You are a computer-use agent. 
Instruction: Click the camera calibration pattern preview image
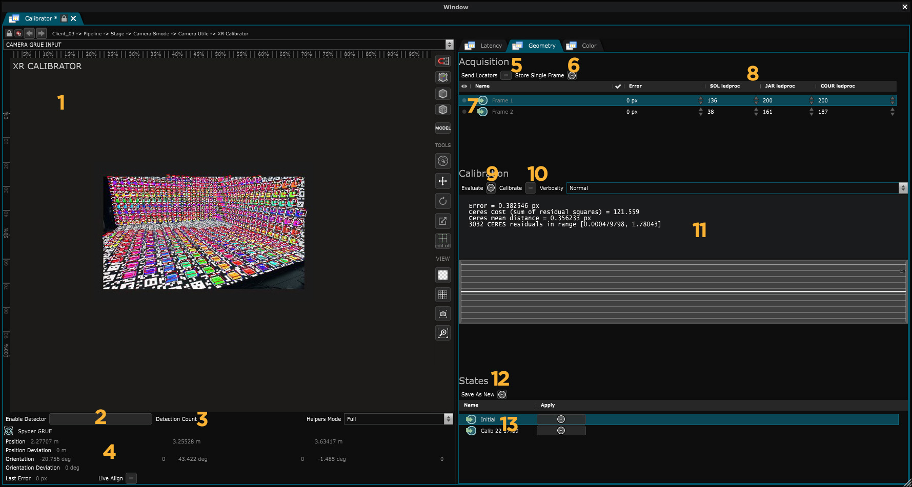204,233
